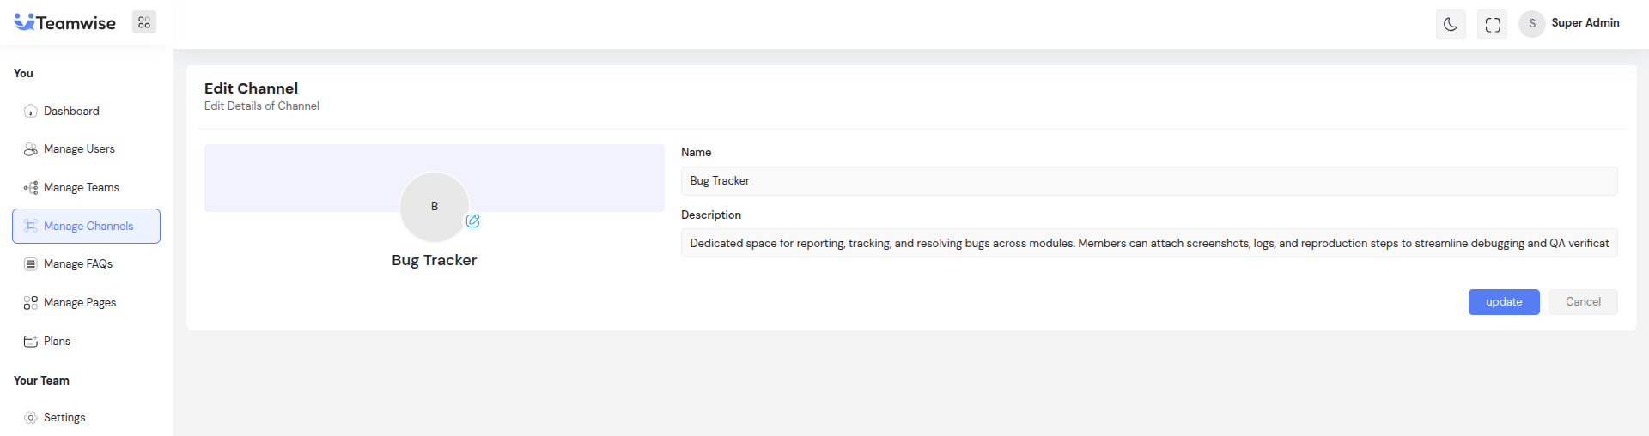The height and width of the screenshot is (436, 1649).
Task: Switch to dark mode moon icon
Action: coord(1451,25)
